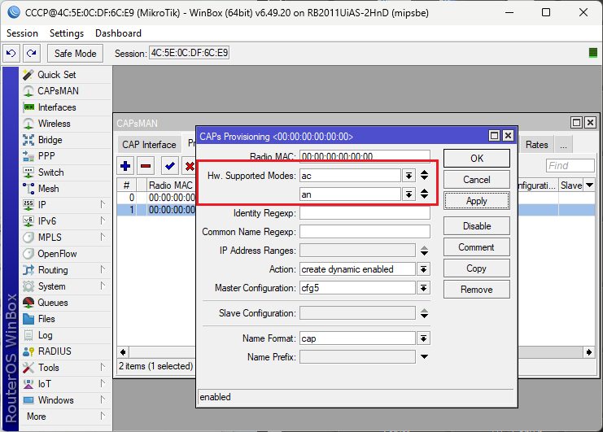Expand the Windows submenu
Image resolution: width=603 pixels, height=432 pixels.
pyautogui.click(x=103, y=399)
